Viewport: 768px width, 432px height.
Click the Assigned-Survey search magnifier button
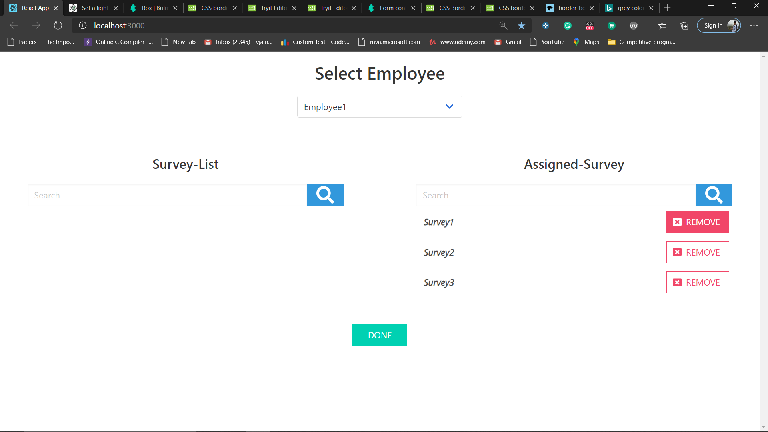tap(714, 195)
